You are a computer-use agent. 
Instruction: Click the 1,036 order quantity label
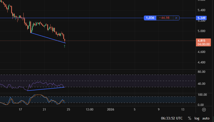tap(150, 18)
